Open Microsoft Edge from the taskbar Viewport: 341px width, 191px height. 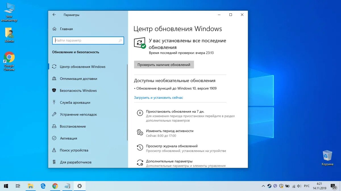click(43, 186)
